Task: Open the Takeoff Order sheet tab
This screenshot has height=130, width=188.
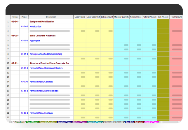Action: (32, 122)
